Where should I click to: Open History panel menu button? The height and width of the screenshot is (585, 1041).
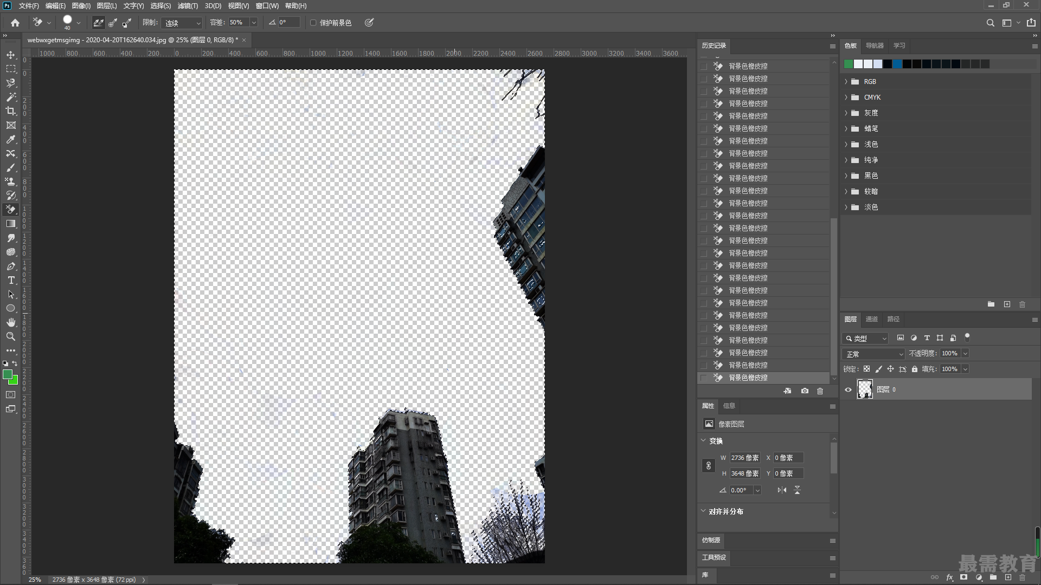tap(832, 46)
